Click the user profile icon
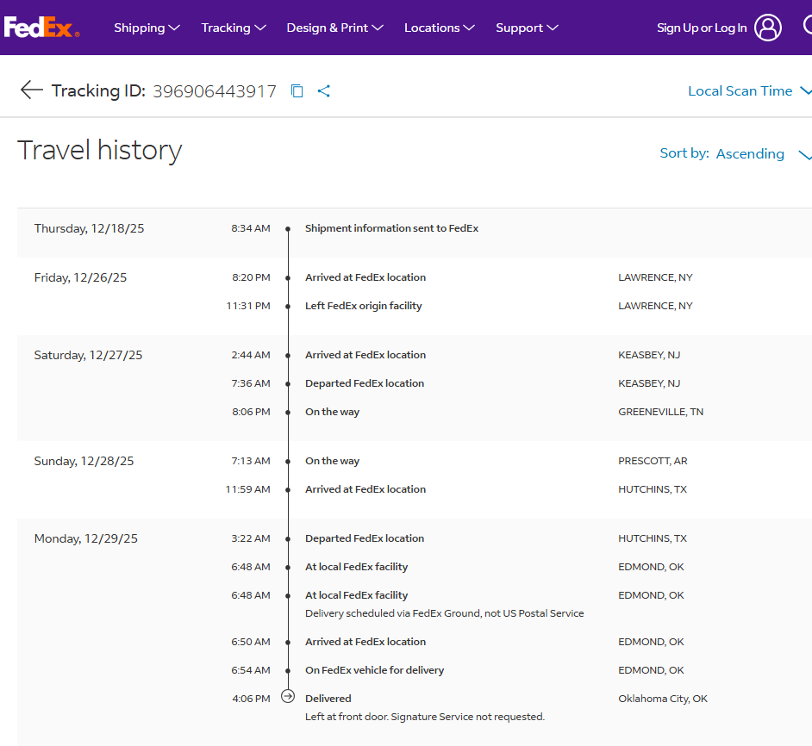 (767, 28)
